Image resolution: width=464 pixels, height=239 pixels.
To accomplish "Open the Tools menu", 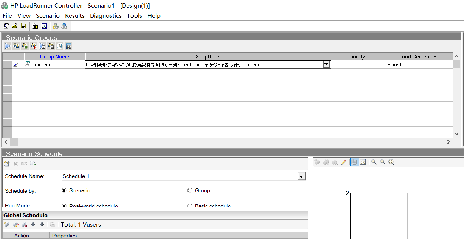I will point(135,16).
